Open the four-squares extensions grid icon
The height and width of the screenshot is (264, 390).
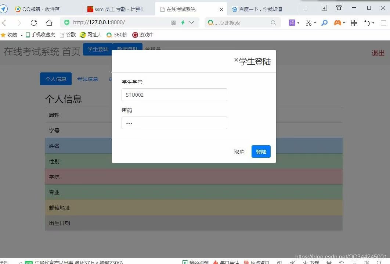(x=354, y=23)
